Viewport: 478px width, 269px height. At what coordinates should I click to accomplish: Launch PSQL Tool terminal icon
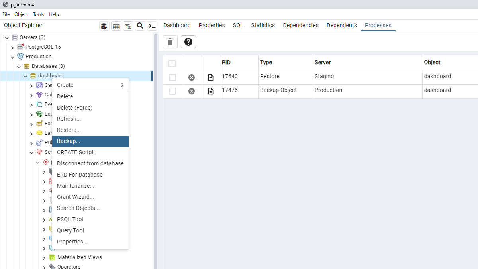pyautogui.click(x=152, y=26)
